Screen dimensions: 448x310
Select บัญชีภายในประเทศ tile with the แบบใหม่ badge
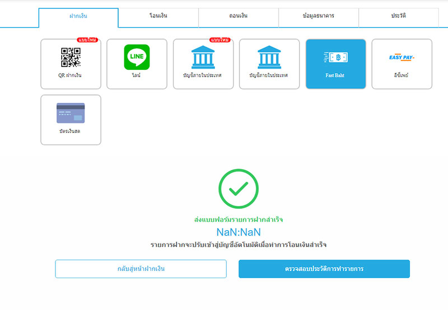click(x=203, y=64)
